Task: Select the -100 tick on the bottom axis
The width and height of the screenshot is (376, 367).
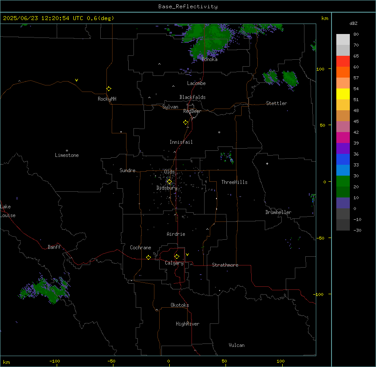Action: click(x=55, y=361)
